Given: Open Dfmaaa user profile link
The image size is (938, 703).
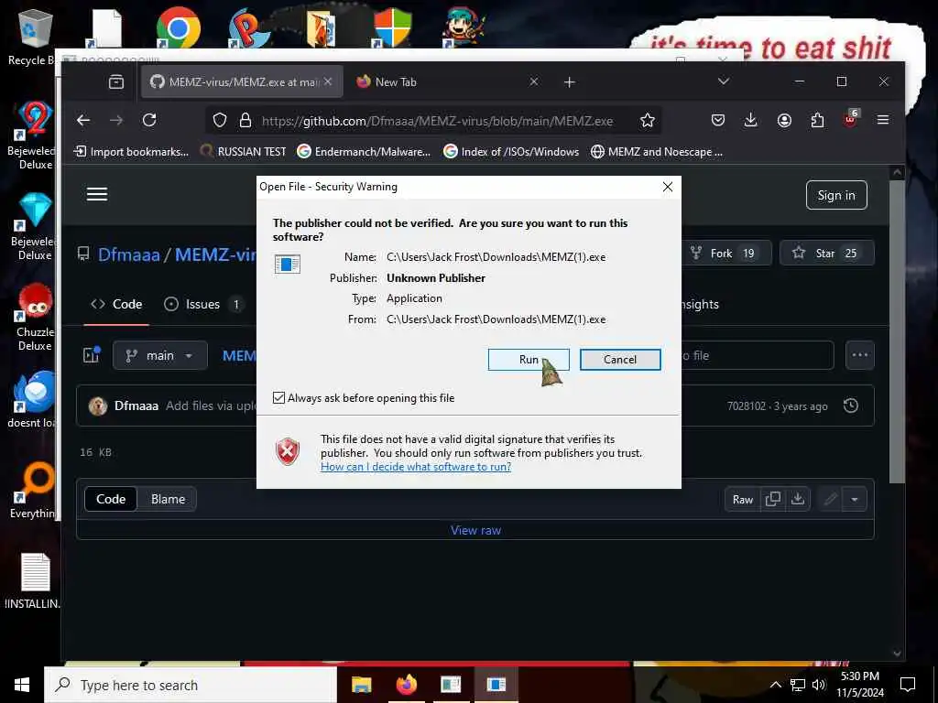Looking at the screenshot, I should coord(128,254).
